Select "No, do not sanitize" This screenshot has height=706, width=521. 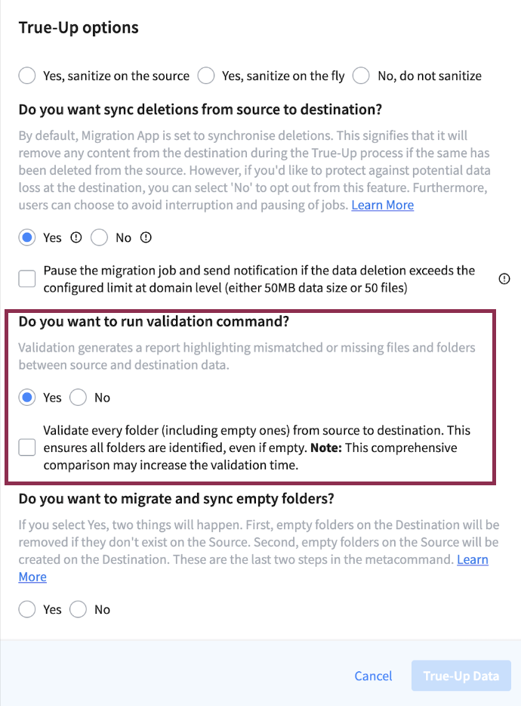pos(361,76)
